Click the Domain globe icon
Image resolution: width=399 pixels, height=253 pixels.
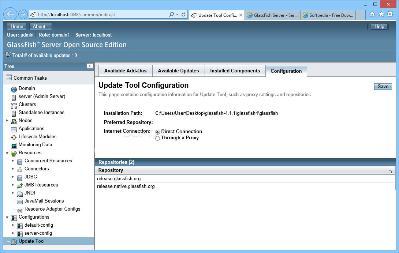[14, 89]
